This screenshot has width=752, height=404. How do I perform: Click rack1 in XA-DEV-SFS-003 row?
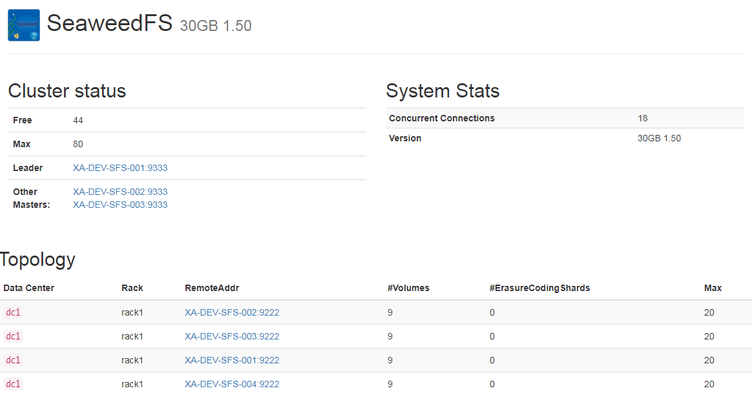coord(132,337)
